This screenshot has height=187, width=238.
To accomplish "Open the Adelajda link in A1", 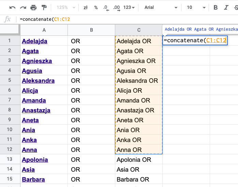I will tap(34, 41).
